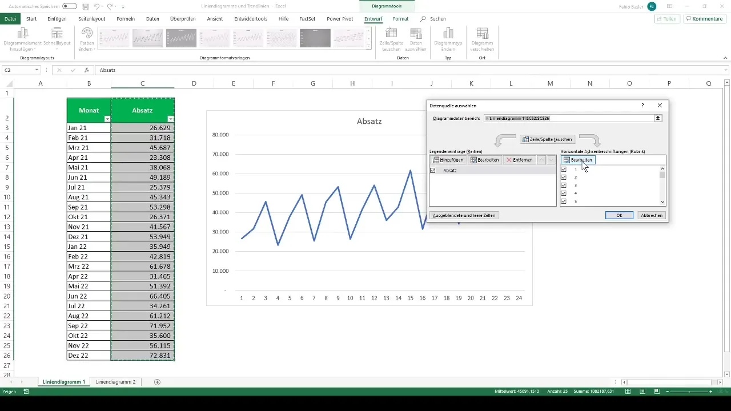The image size is (731, 411).
Task: Switch to the Ansicht ribbon tab
Action: click(x=215, y=19)
